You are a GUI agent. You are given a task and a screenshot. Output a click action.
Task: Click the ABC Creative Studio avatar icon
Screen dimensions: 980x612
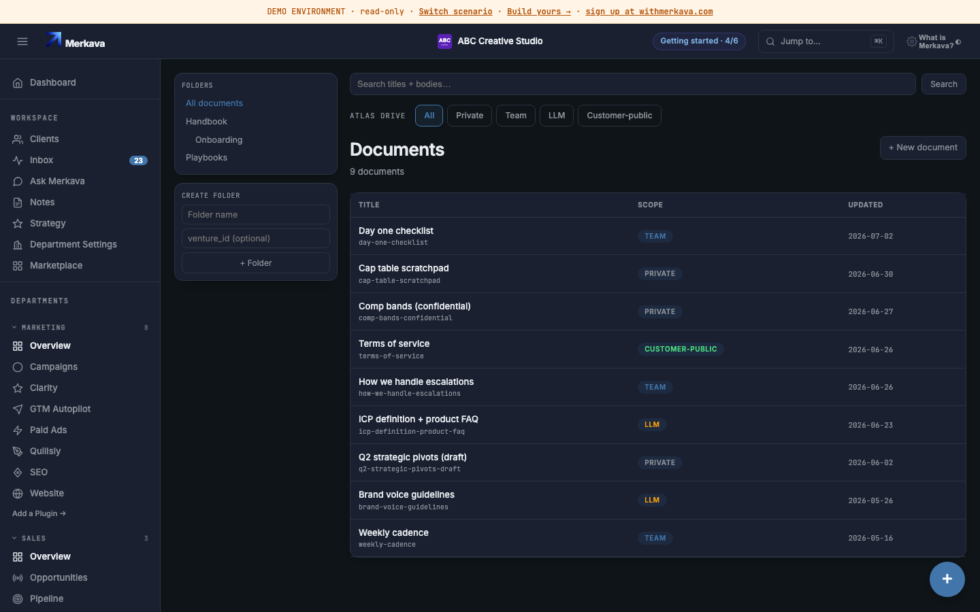[444, 41]
